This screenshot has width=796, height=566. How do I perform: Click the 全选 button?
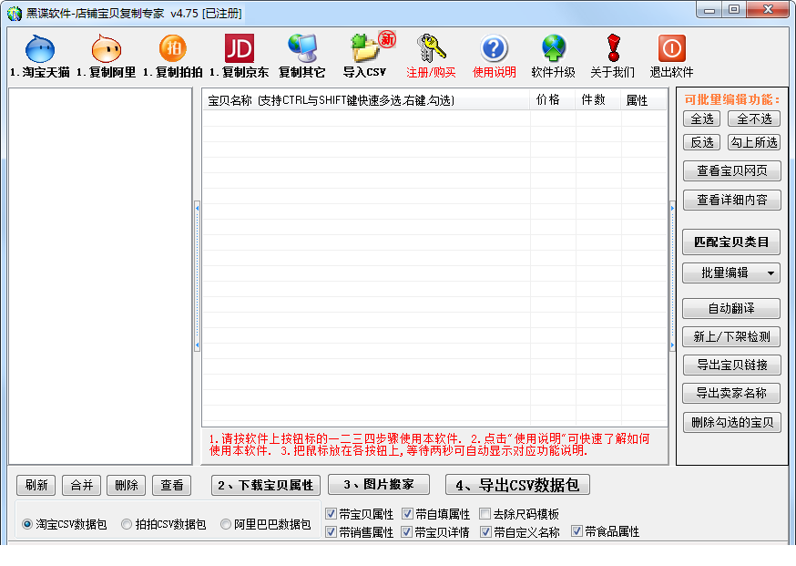tap(702, 118)
